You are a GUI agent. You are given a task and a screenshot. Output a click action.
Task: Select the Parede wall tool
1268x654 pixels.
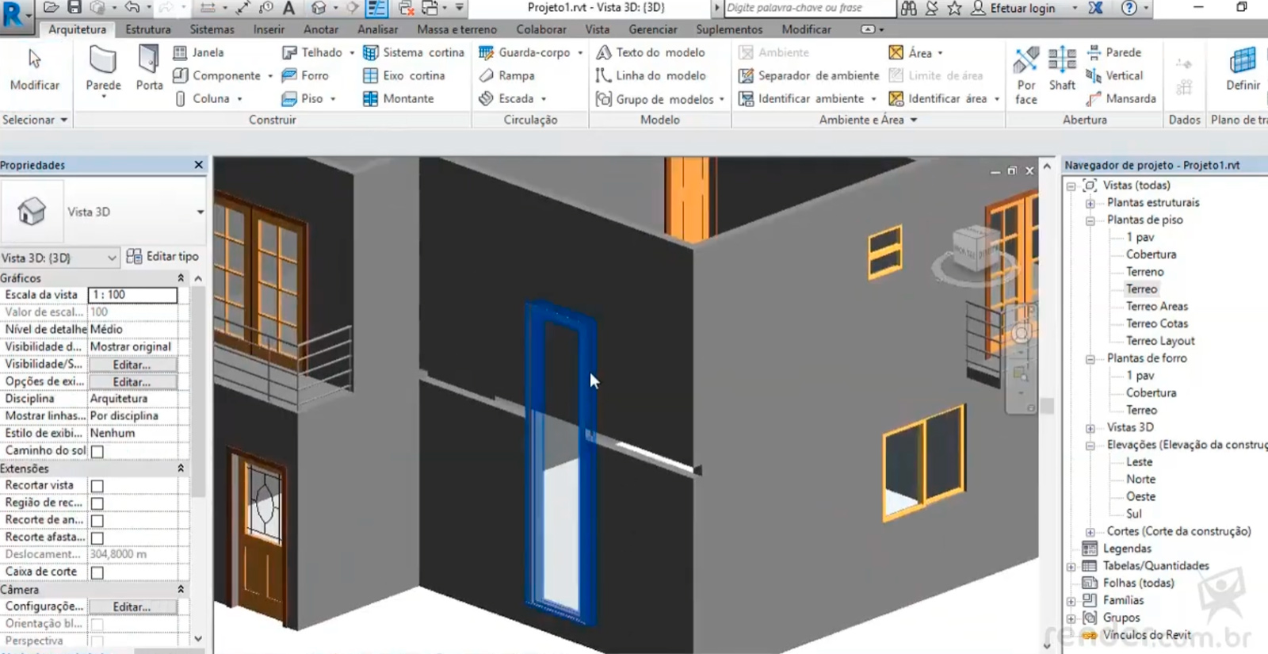tap(103, 67)
